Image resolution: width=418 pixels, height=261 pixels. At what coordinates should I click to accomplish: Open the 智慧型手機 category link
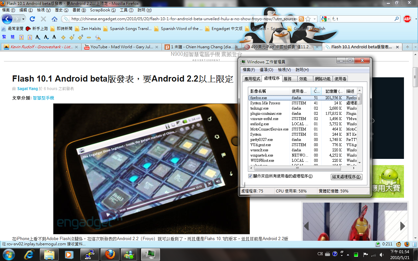click(x=43, y=98)
